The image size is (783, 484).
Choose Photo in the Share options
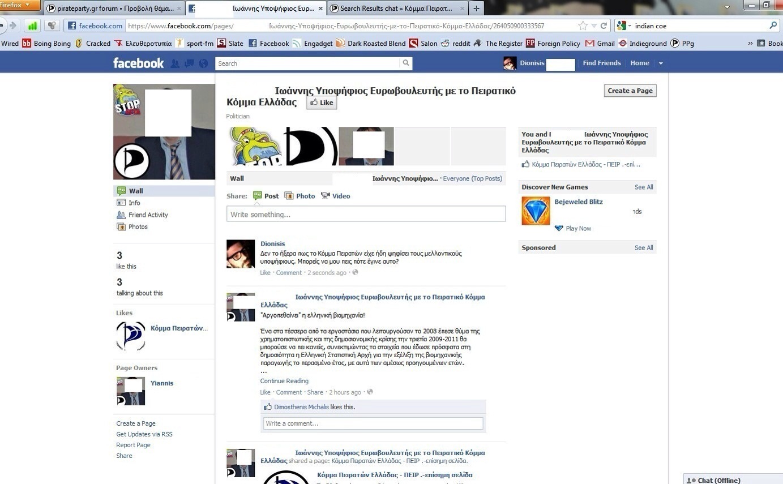(299, 196)
